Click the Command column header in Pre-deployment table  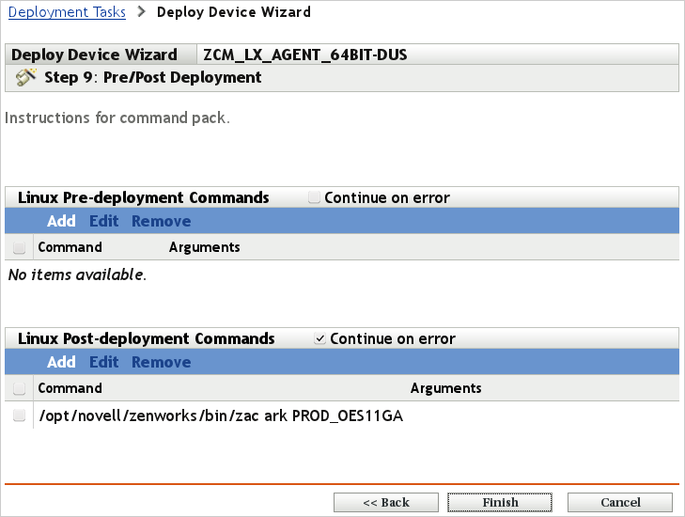point(70,248)
